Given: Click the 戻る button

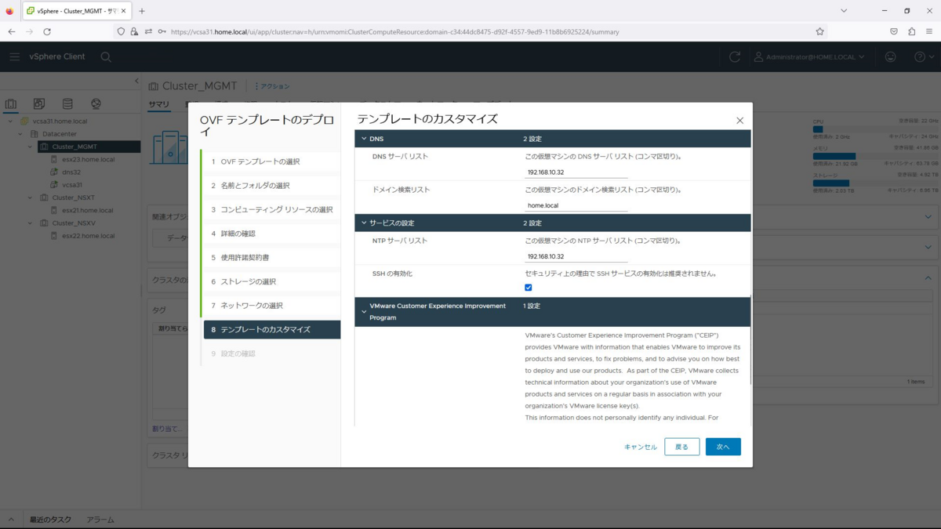Looking at the screenshot, I should tap(681, 447).
